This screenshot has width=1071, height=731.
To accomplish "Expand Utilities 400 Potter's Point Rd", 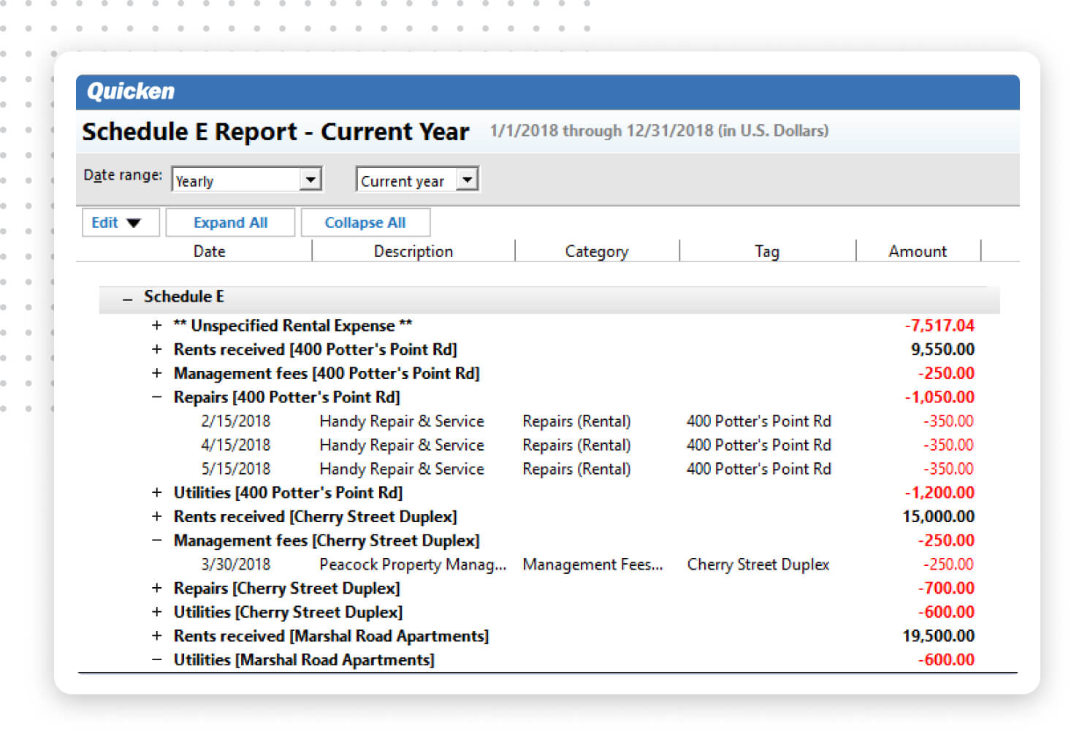I will [x=156, y=493].
